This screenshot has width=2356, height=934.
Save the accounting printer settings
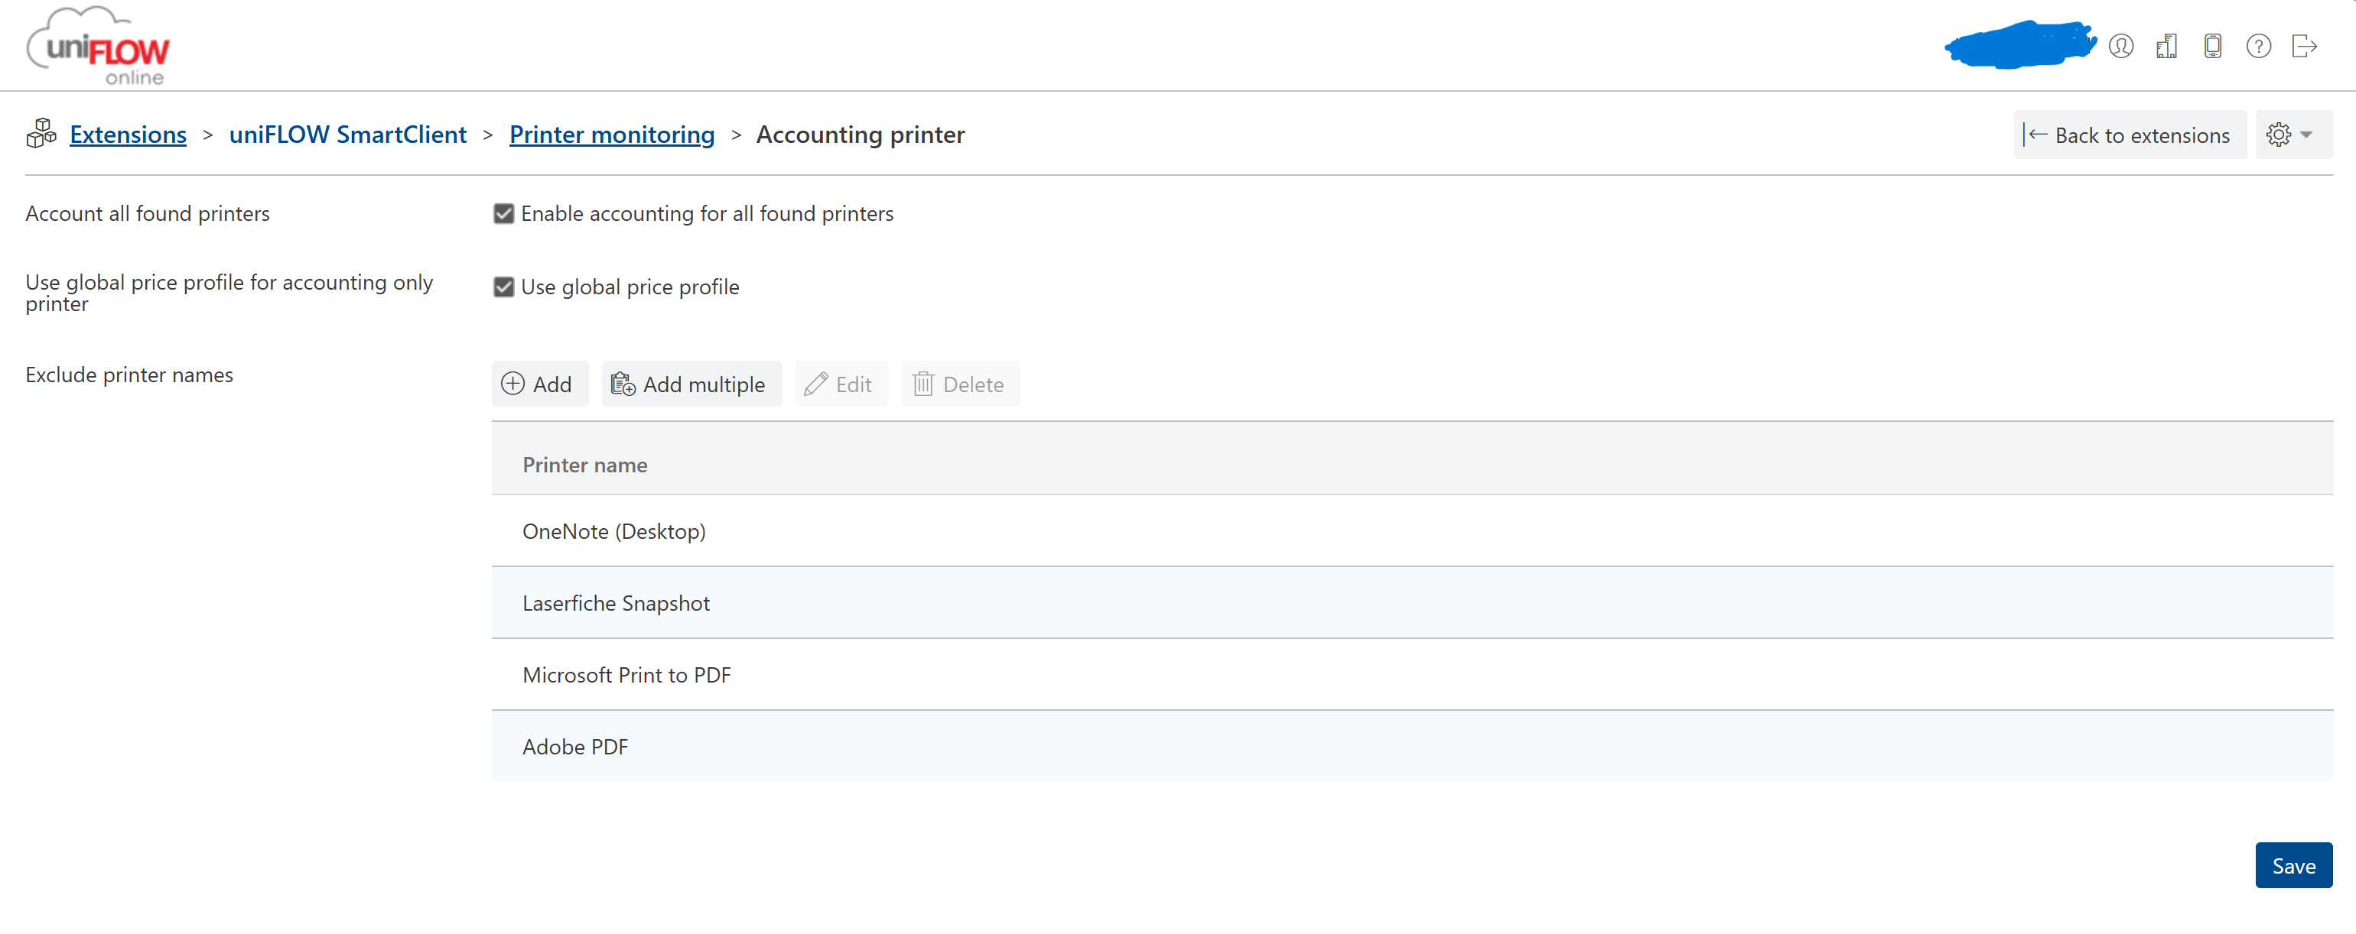pos(2293,865)
